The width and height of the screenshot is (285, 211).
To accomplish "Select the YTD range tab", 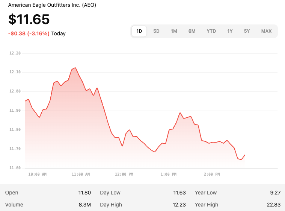I will coord(211,31).
